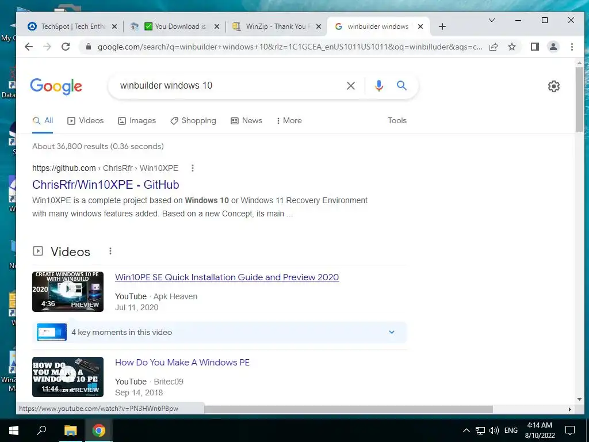Clear the Google search box
The image size is (589, 442).
(351, 86)
